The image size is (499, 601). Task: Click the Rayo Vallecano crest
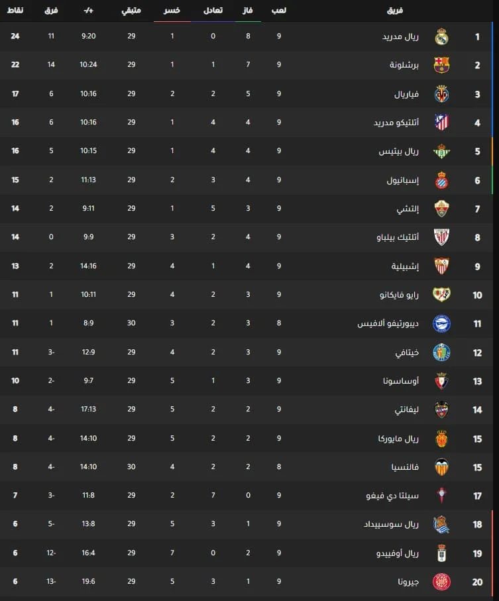click(x=441, y=295)
